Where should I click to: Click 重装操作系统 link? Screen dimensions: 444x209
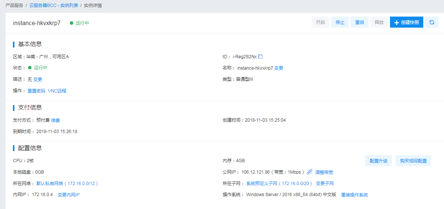(x=354, y=195)
